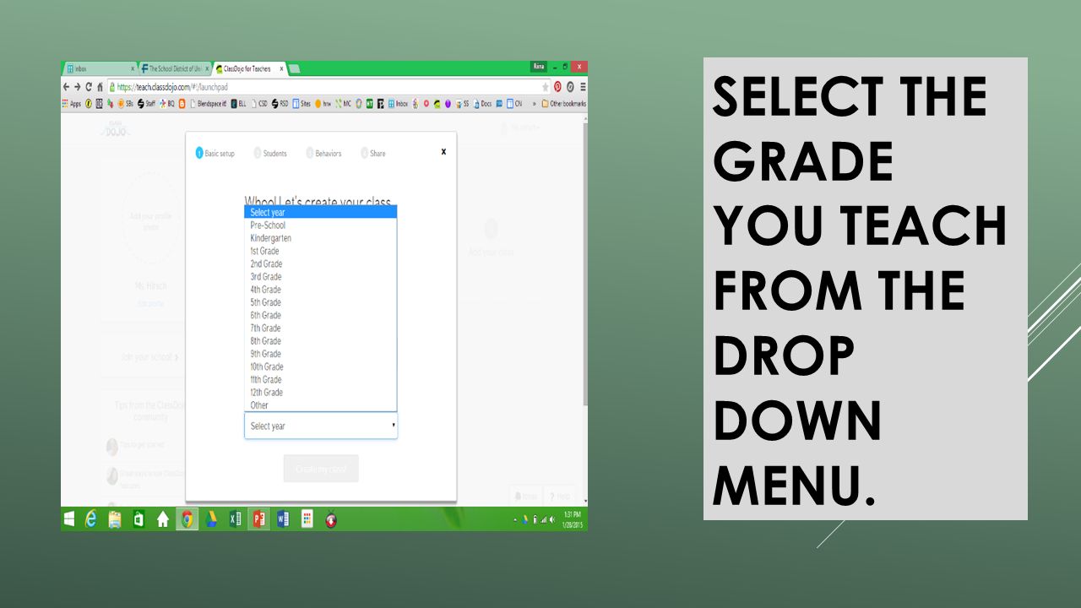Choose Pre-School from the year list

coord(321,225)
